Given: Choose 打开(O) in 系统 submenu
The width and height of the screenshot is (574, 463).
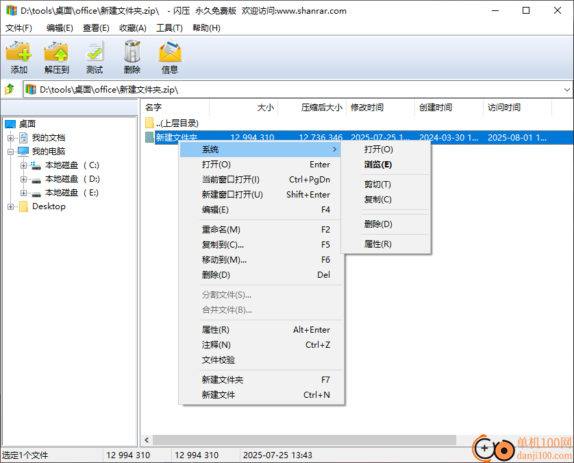Looking at the screenshot, I should pyautogui.click(x=386, y=150).
